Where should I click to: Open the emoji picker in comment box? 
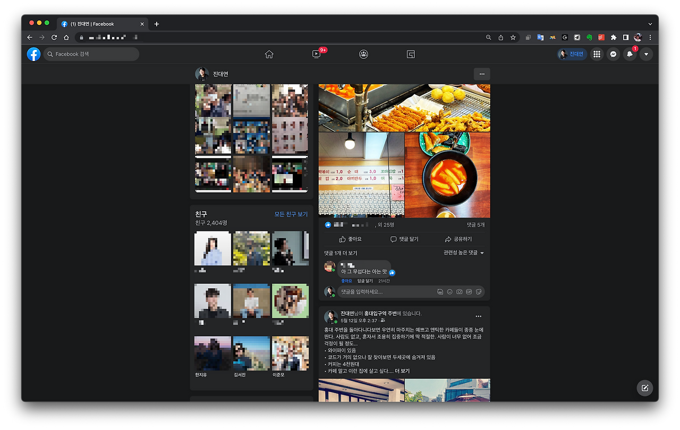pos(449,292)
